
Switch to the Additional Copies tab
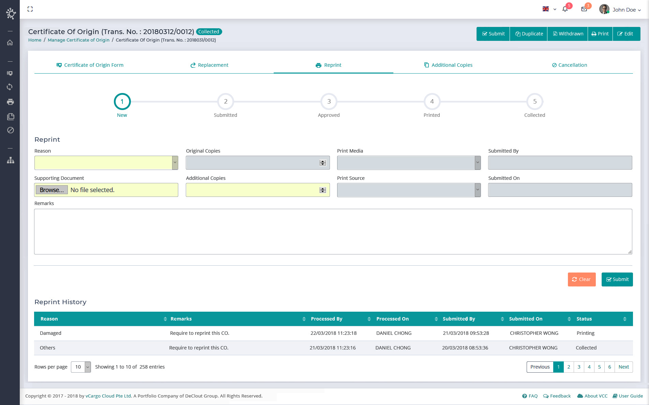(448, 65)
